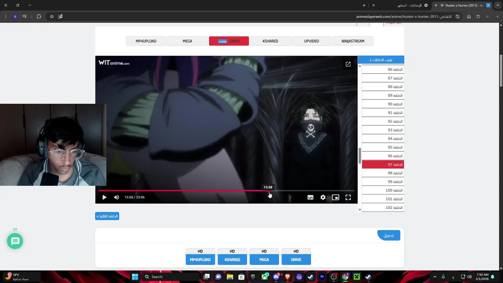Open Premiere Pro from the taskbar
Image resolution: width=503 pixels, height=283 pixels.
click(322, 277)
